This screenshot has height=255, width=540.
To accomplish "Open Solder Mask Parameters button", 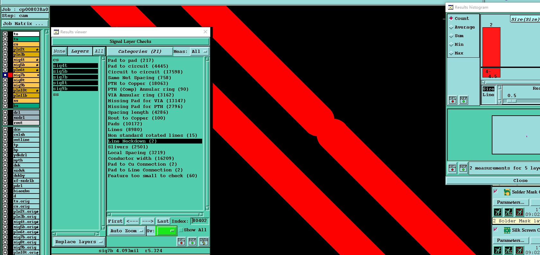I will pyautogui.click(x=510, y=202).
